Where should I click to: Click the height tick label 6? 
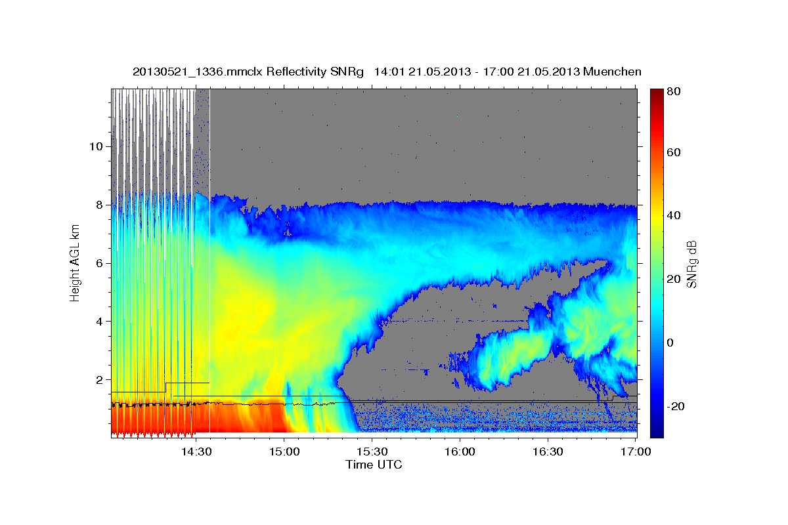click(98, 263)
